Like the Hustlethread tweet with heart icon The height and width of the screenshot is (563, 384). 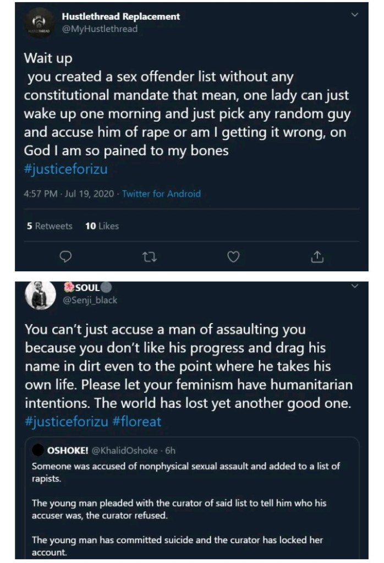pos(234,256)
